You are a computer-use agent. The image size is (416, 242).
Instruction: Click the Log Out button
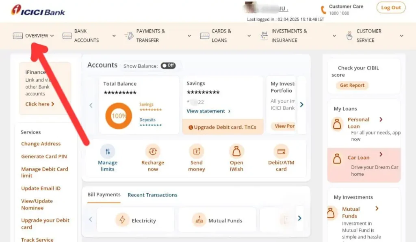(x=391, y=8)
